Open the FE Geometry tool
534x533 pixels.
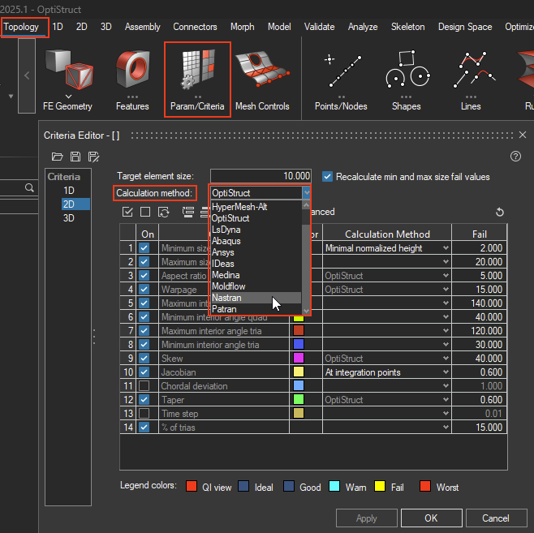pyautogui.click(x=68, y=80)
